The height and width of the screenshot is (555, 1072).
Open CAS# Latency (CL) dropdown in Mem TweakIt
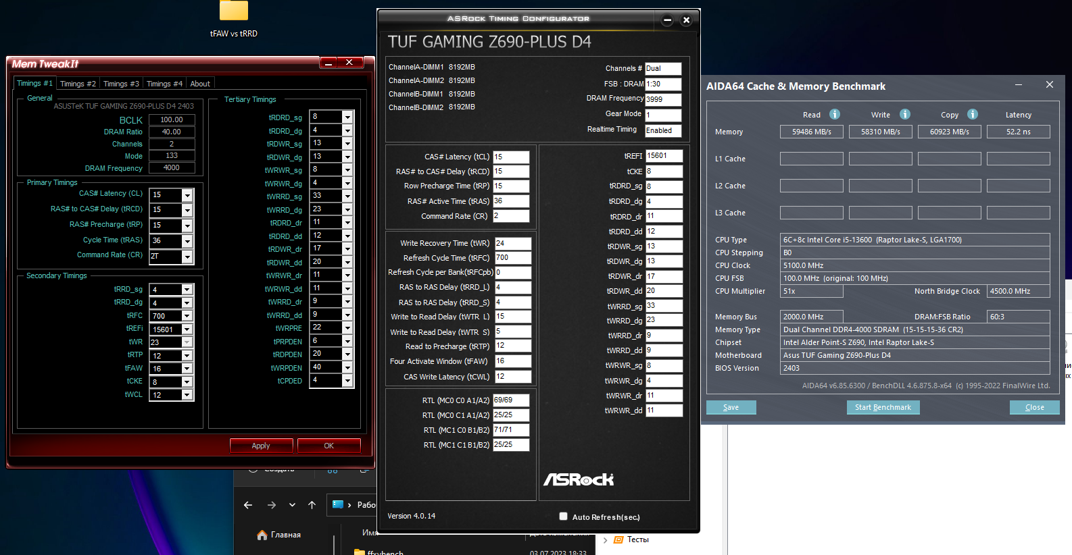coord(187,195)
